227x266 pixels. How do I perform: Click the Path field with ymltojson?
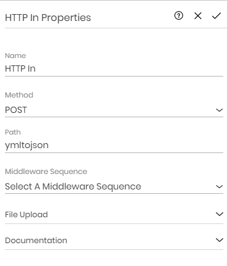[114, 146]
